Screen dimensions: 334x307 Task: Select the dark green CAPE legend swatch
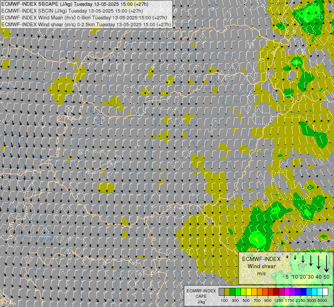point(232,292)
